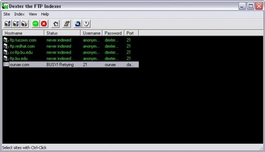Sort by the Password column header
Viewport: 265px width, 152px height.
pyautogui.click(x=113, y=33)
